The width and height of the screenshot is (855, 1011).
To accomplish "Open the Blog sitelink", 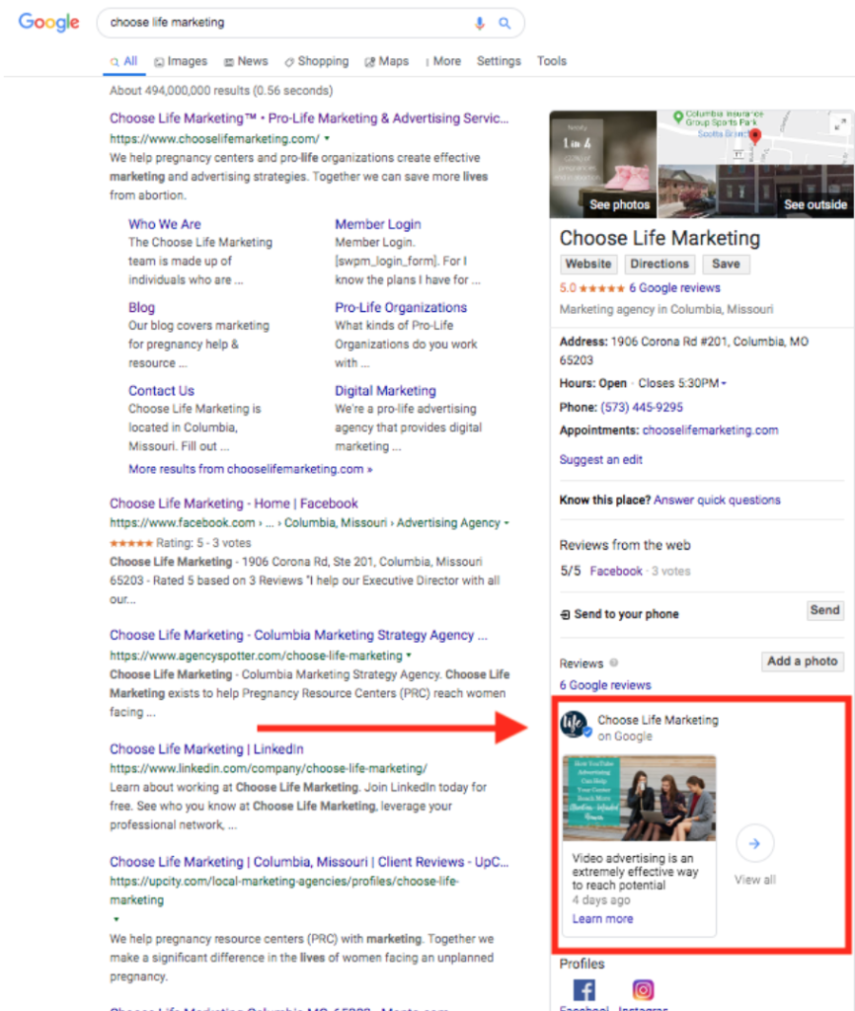I will (141, 308).
